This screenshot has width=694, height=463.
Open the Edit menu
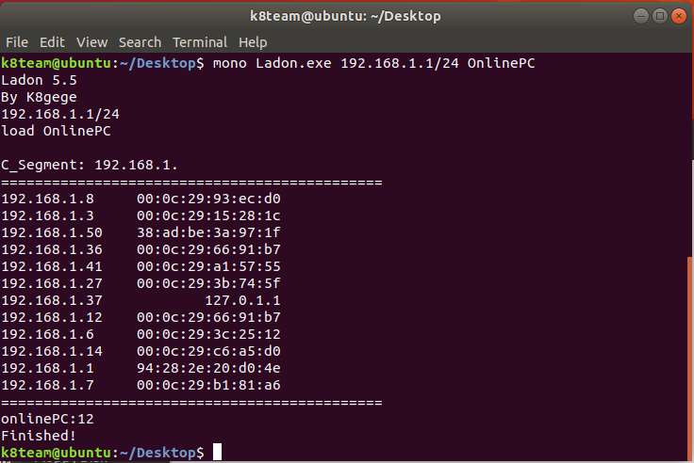(x=52, y=42)
